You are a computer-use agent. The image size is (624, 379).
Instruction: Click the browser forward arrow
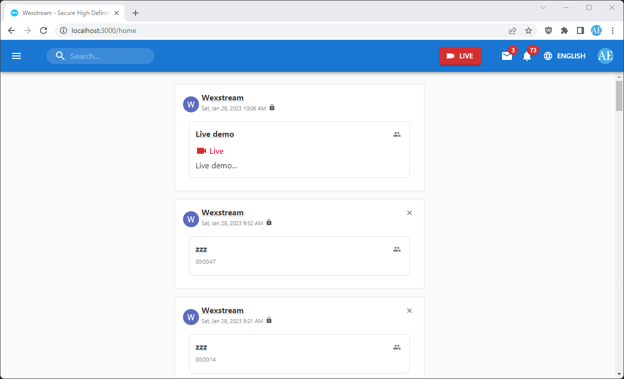pos(27,30)
